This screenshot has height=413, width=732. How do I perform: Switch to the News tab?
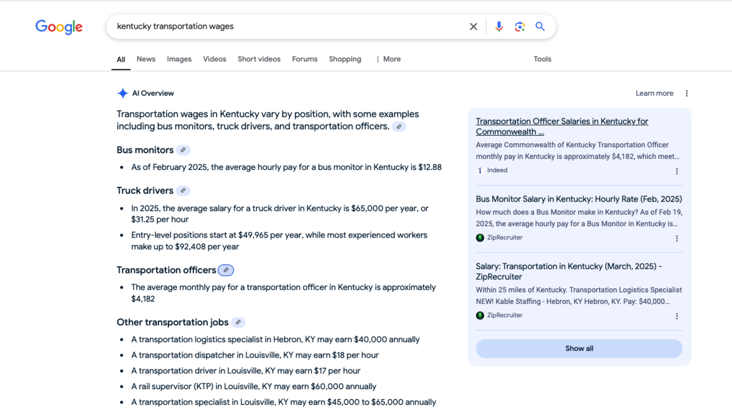(x=146, y=58)
